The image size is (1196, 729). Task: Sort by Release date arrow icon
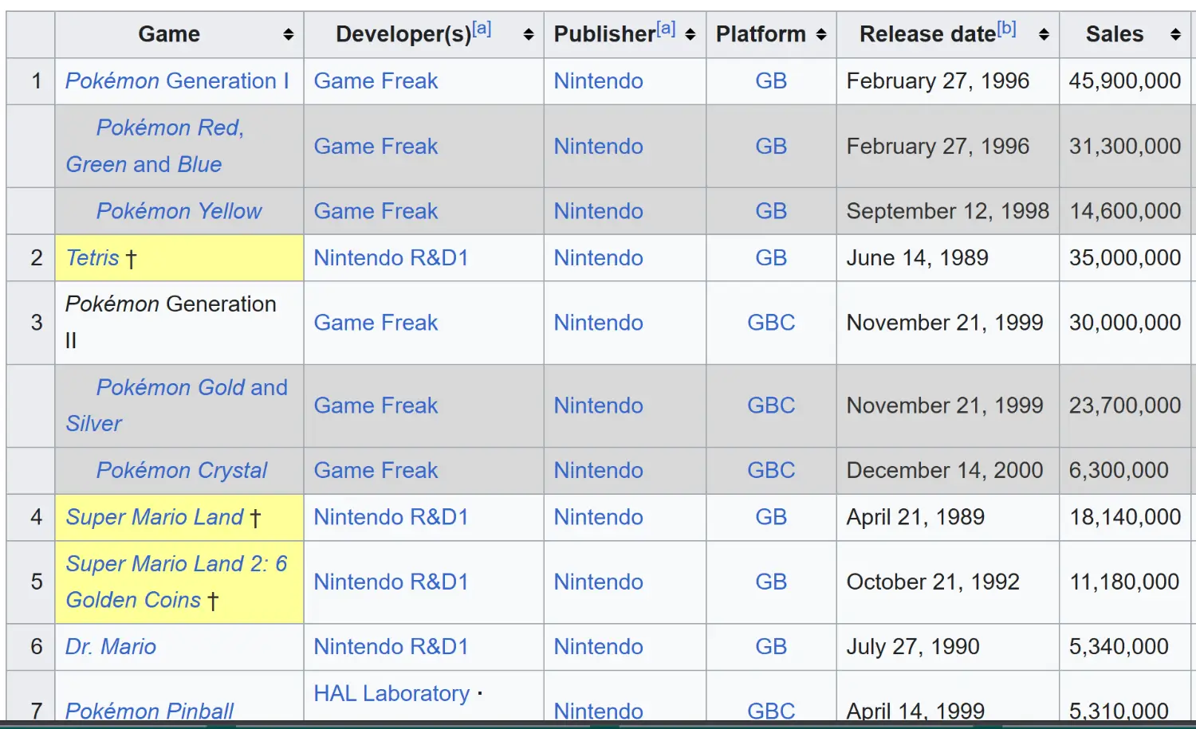1043,34
